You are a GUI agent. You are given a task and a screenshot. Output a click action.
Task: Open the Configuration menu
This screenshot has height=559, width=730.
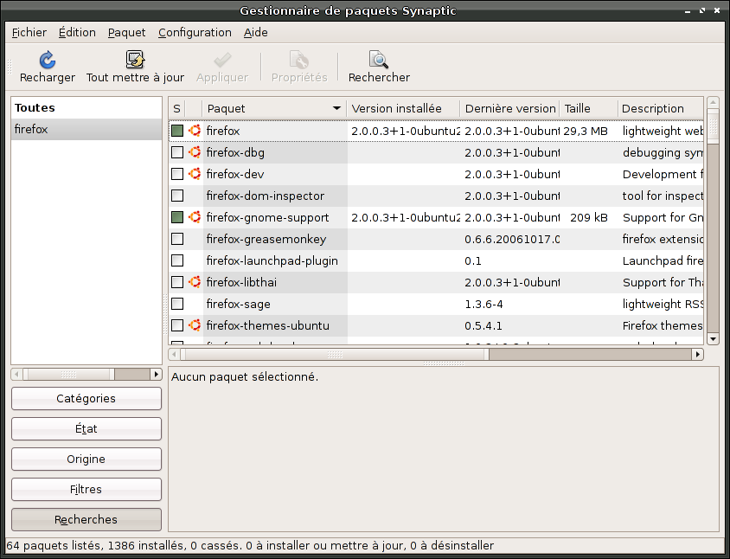[195, 32]
